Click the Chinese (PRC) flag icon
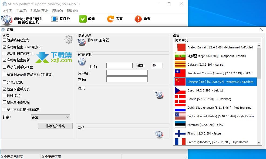 [x=180, y=82]
